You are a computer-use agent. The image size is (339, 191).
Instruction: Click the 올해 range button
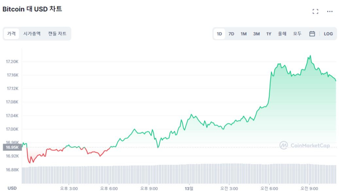pos(282,34)
